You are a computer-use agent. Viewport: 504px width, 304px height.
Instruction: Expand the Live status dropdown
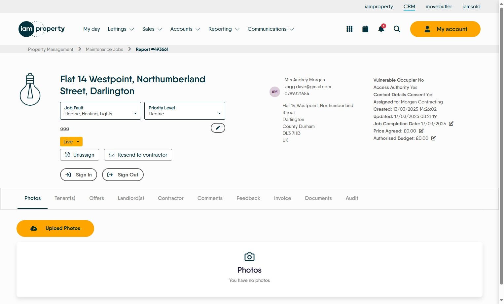[x=71, y=142]
